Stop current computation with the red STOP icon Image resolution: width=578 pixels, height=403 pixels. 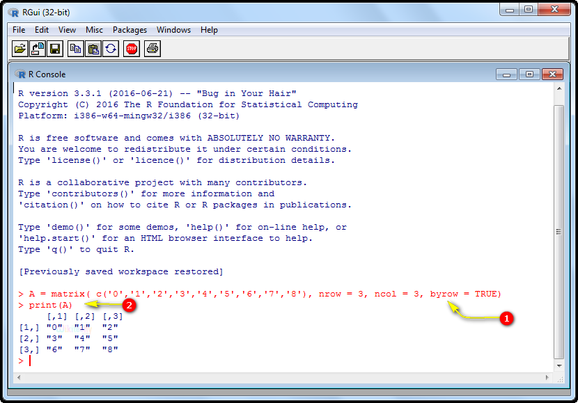pyautogui.click(x=132, y=49)
